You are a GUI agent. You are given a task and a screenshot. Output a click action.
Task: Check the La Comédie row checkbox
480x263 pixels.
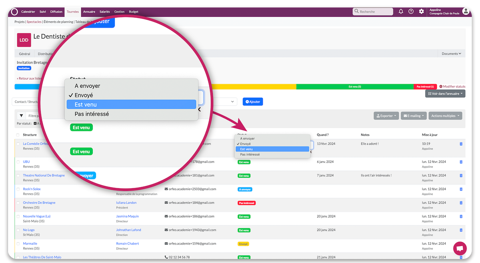(18, 144)
